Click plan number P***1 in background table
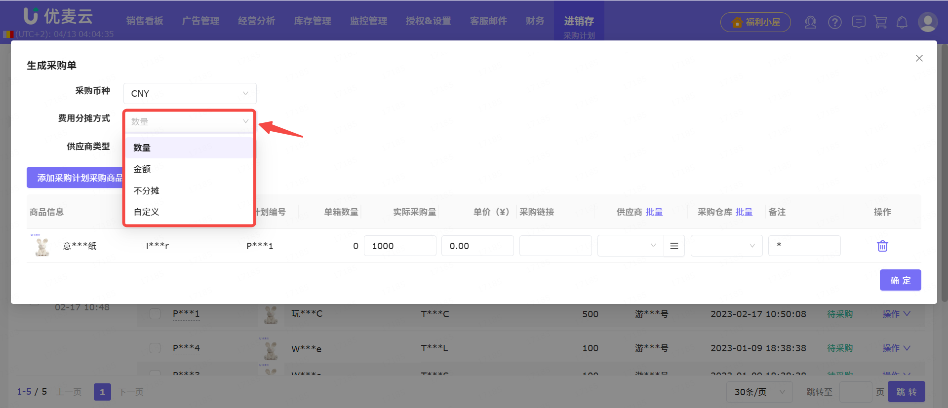The width and height of the screenshot is (948, 408). [186, 314]
